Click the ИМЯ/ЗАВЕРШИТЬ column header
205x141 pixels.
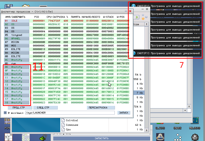(16, 17)
